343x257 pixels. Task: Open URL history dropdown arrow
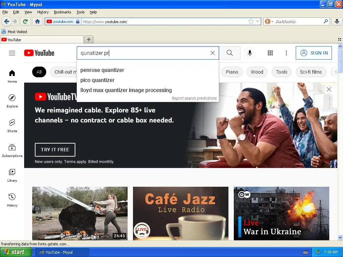pyautogui.click(x=258, y=21)
